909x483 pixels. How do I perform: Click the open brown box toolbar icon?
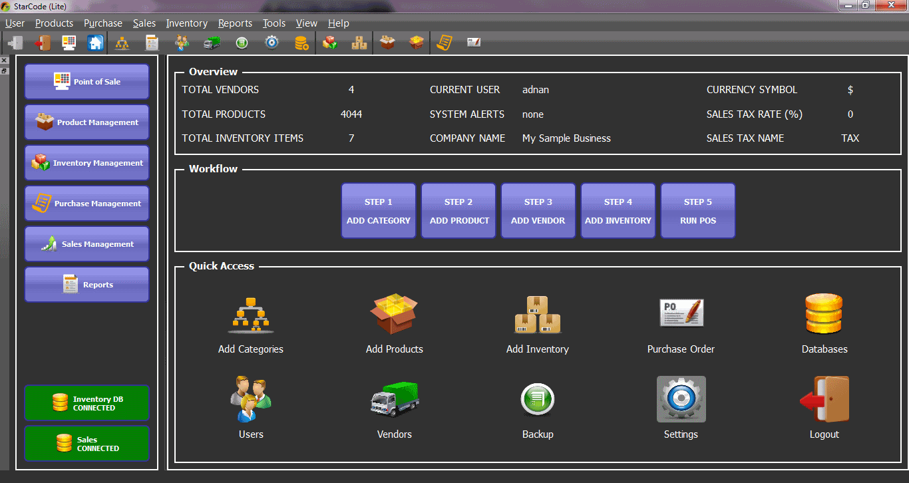(387, 43)
